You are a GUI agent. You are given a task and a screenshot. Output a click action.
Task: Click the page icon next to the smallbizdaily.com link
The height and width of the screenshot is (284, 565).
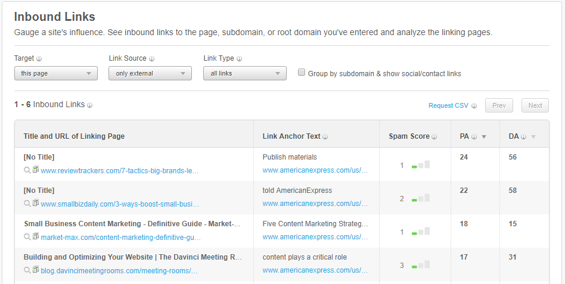point(35,202)
